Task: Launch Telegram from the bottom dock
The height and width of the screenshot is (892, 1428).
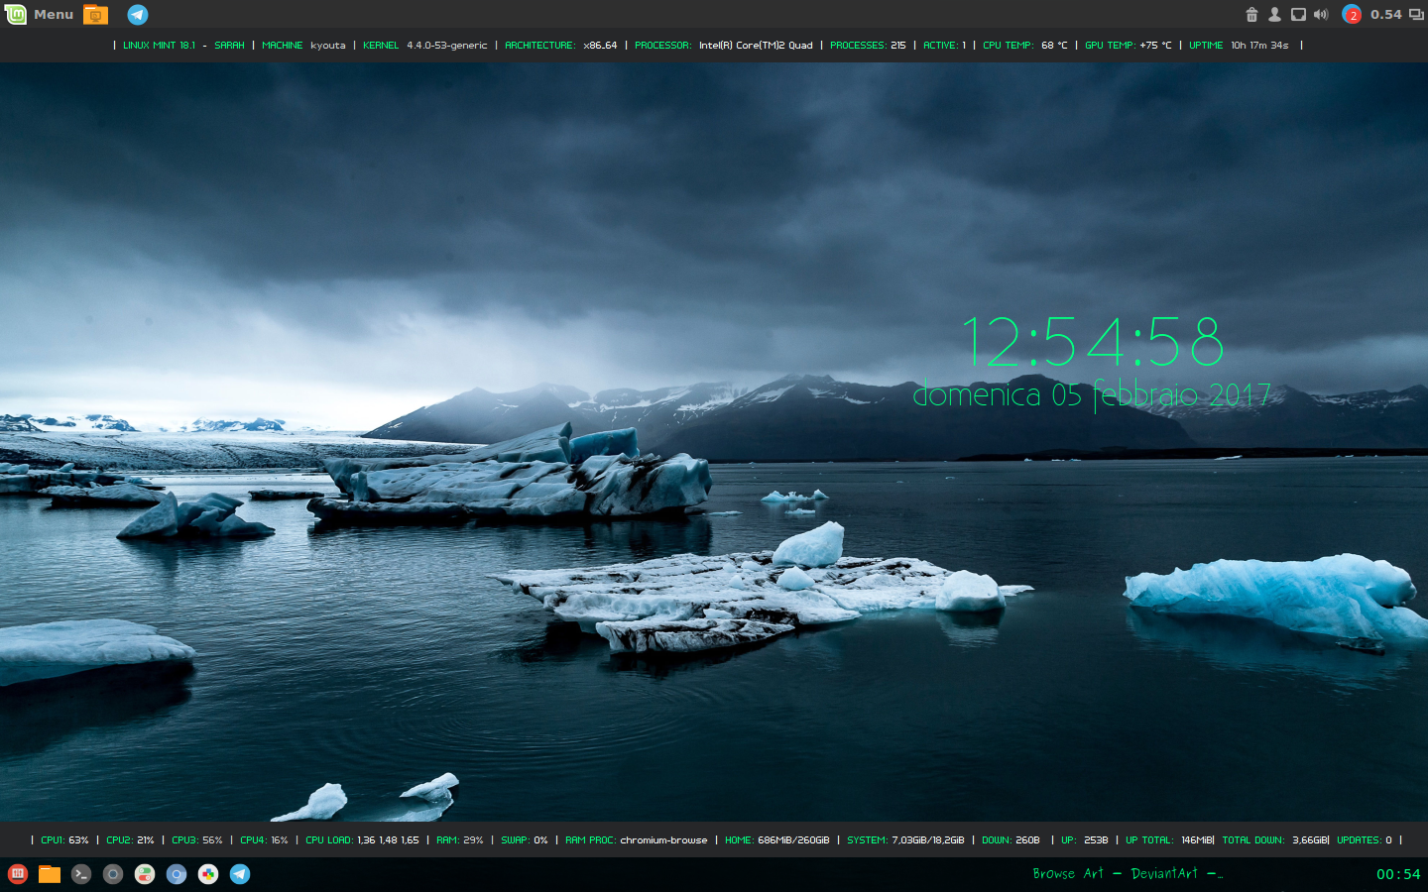Action: [240, 874]
